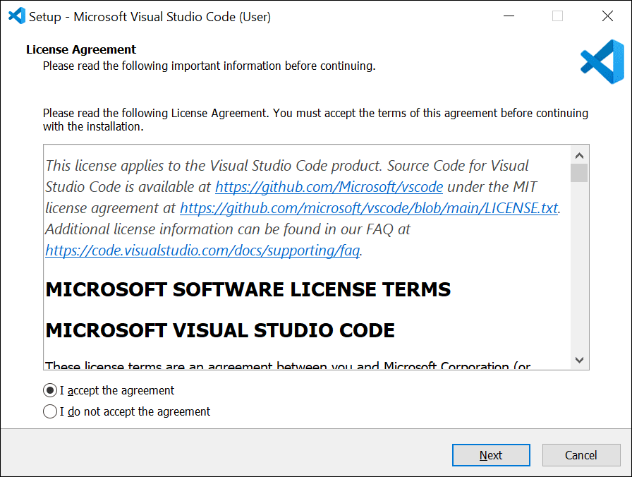632x477 pixels.
Task: Click Cancel to abort the installation
Action: [x=581, y=455]
